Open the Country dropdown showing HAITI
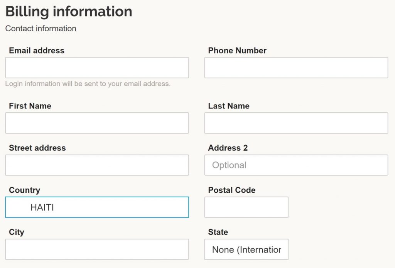Viewport: 395px width, 268px height. pyautogui.click(x=97, y=207)
